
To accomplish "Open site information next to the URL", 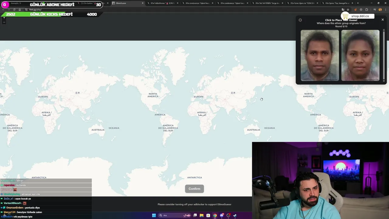I will [x=26, y=10].
